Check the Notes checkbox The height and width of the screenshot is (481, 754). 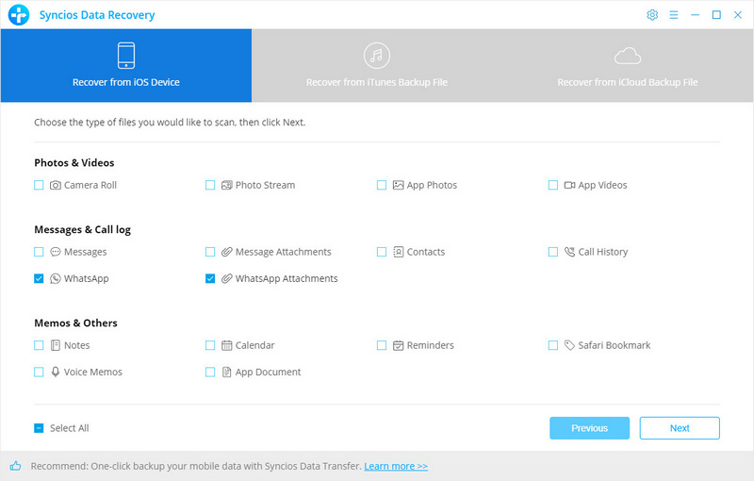pyautogui.click(x=39, y=345)
